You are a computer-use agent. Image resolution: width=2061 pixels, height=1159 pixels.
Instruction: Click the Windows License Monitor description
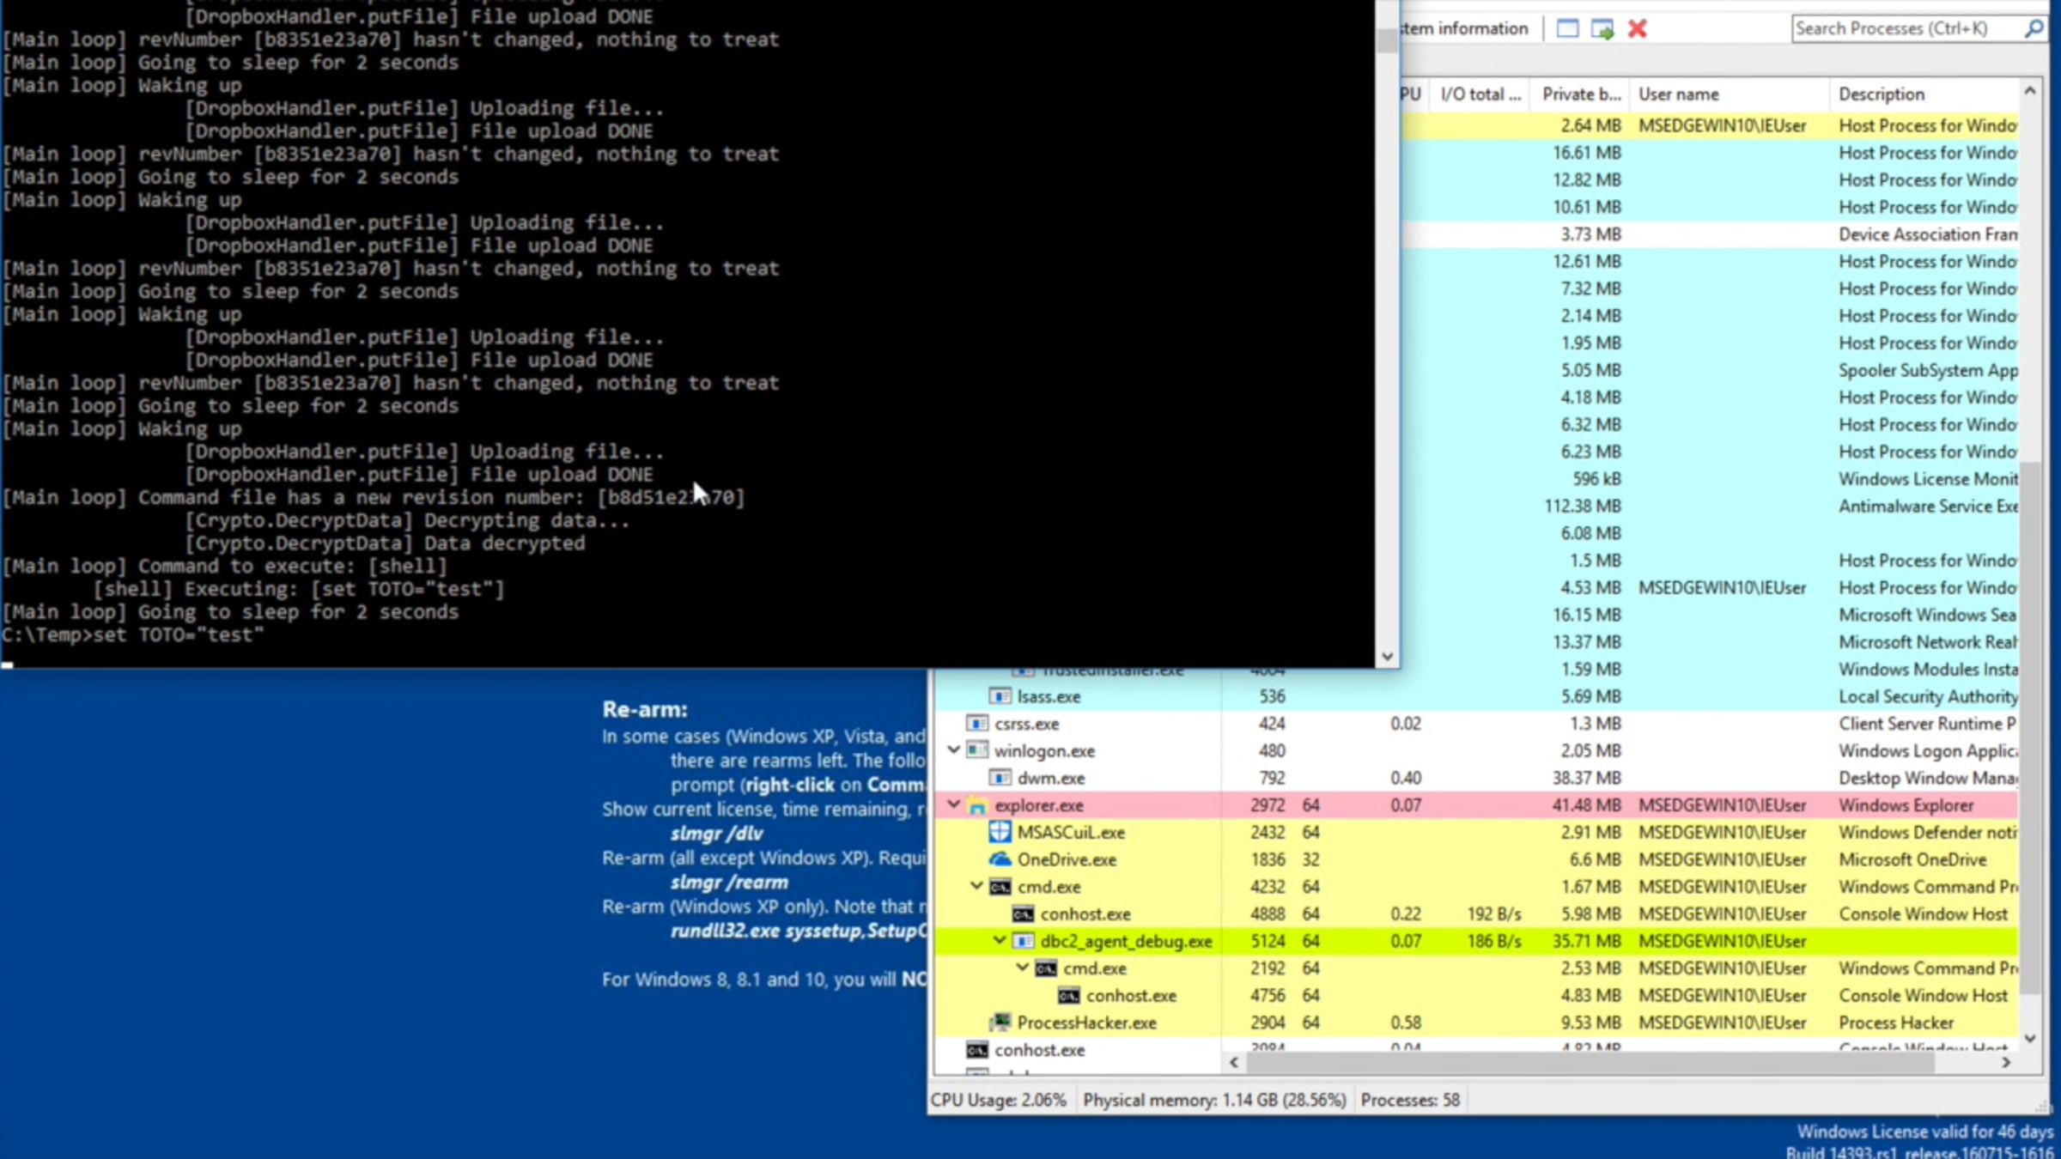[x=1928, y=479]
